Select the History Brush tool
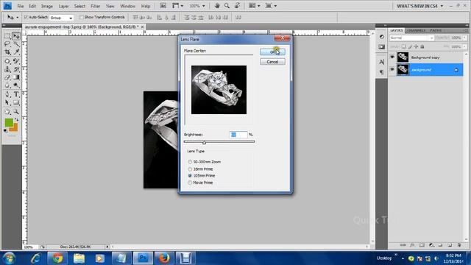The height and width of the screenshot is (265, 471). pyautogui.click(x=16, y=69)
